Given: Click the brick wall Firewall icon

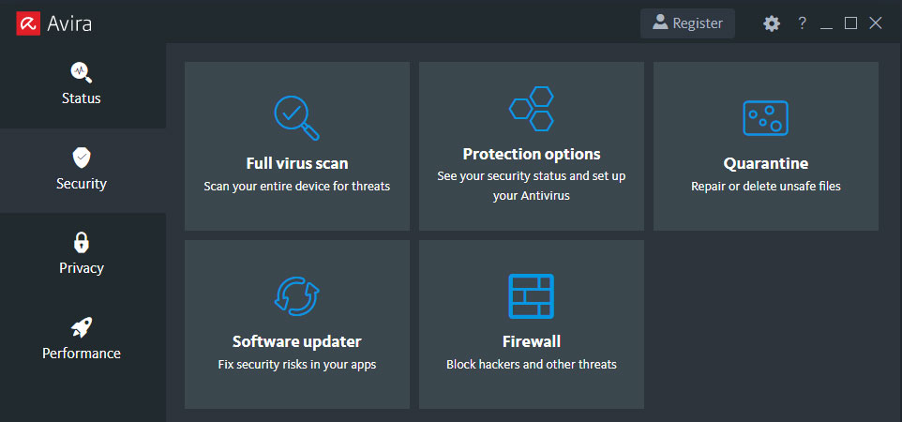Looking at the screenshot, I should click(531, 296).
